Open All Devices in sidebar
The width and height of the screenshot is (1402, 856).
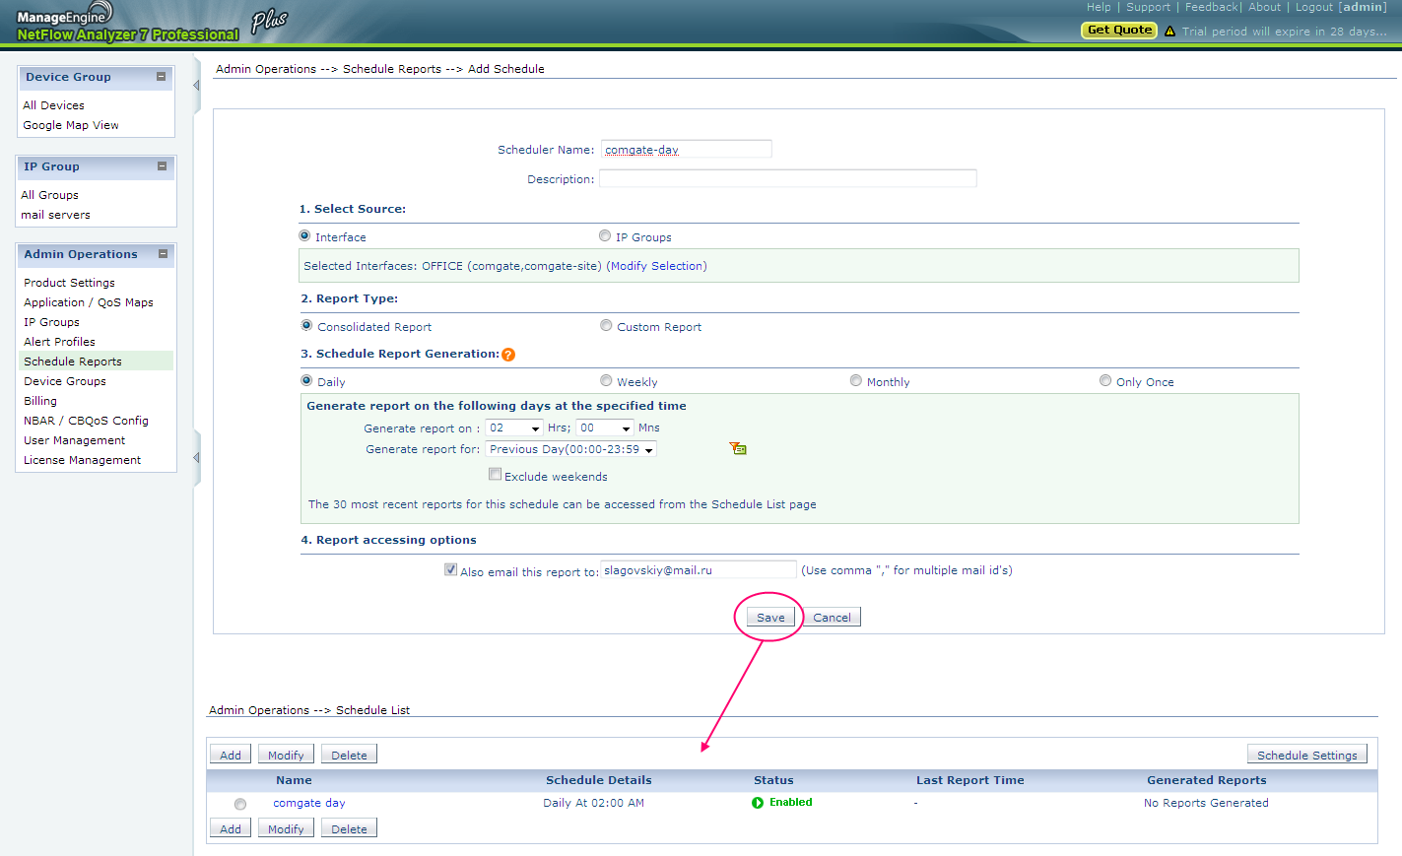[x=53, y=105]
